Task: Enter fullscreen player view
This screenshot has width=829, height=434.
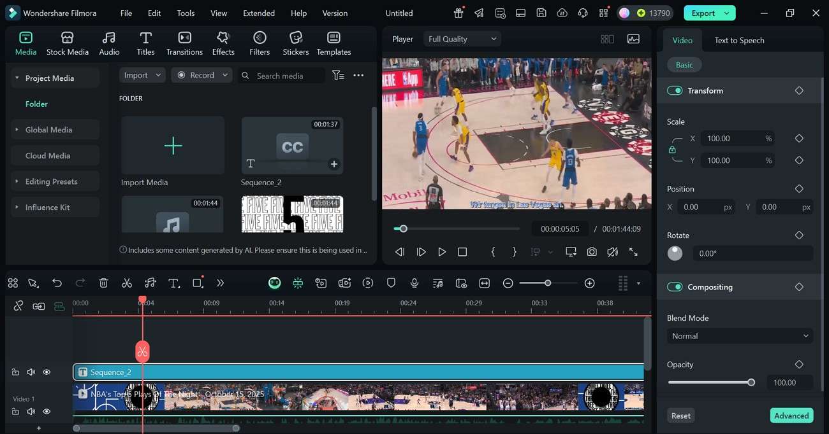Action: coord(633,252)
